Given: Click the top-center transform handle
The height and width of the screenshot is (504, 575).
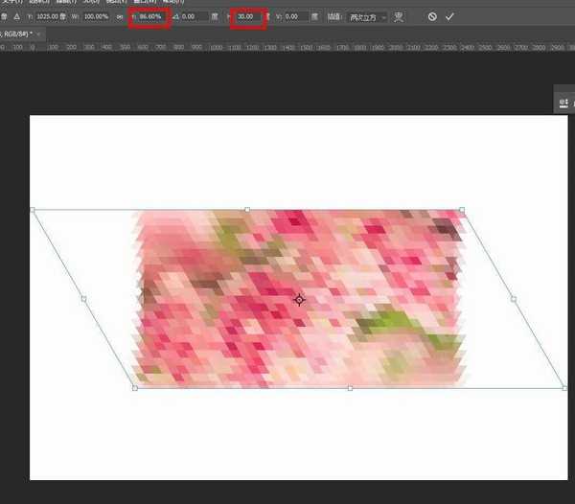Looking at the screenshot, I should pyautogui.click(x=247, y=210).
